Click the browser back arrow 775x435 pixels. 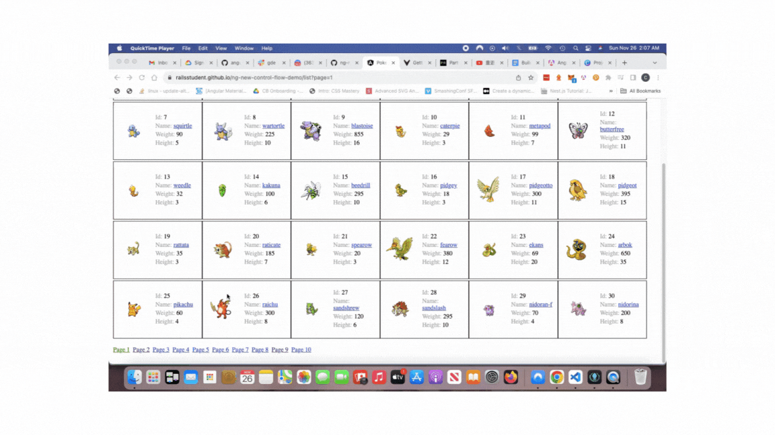click(117, 77)
